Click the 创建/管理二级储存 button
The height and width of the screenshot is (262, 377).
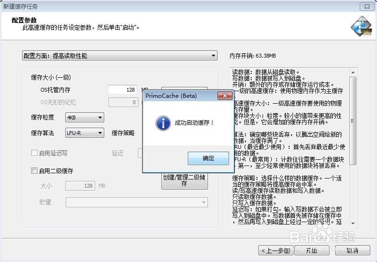[184, 180]
